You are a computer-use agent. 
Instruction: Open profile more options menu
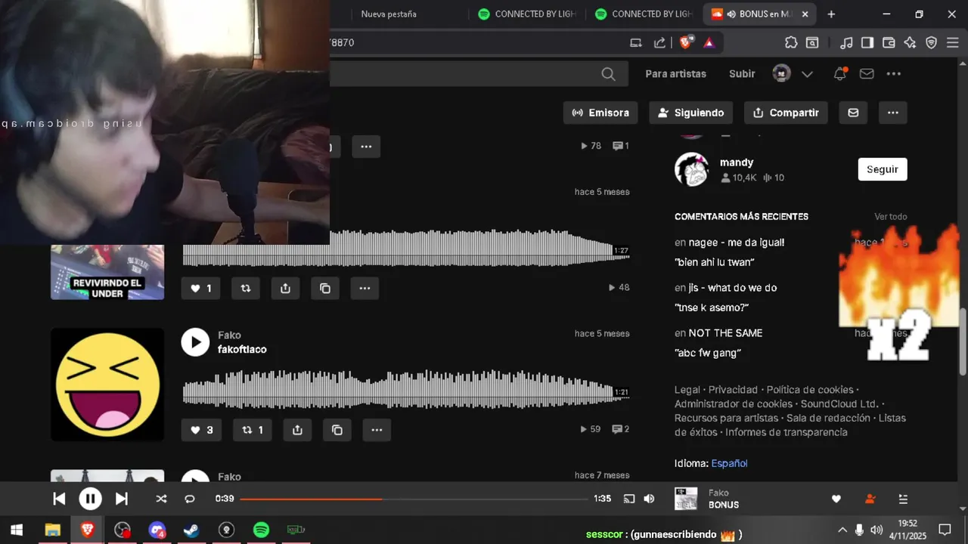coord(893,113)
